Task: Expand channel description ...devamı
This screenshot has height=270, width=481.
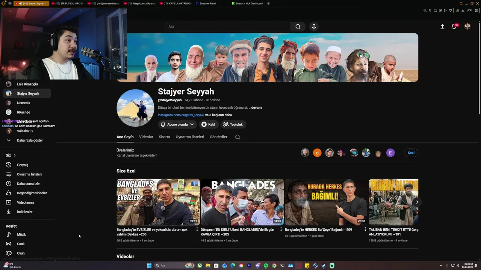Action: (255, 108)
